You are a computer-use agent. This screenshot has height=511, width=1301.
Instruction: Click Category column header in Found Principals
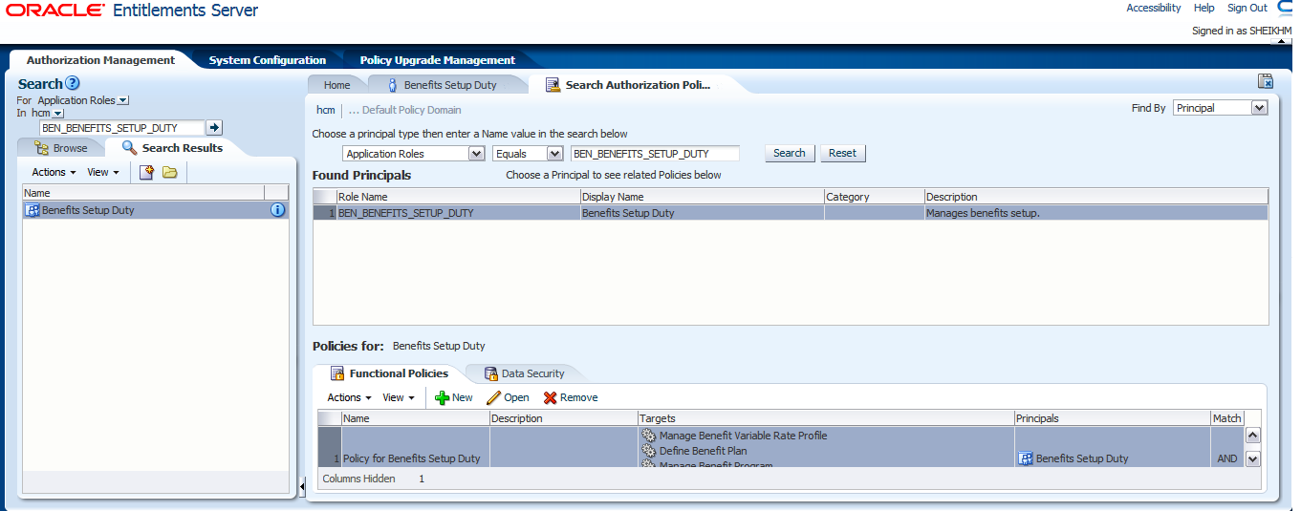[874, 197]
